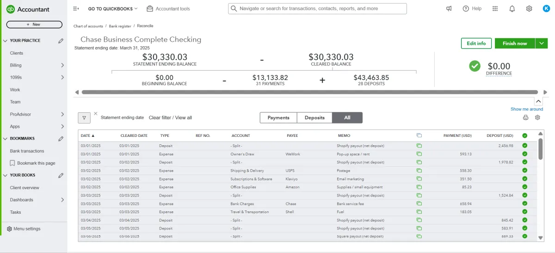The image size is (555, 253).
Task: Open the notifications bell
Action: click(x=512, y=9)
